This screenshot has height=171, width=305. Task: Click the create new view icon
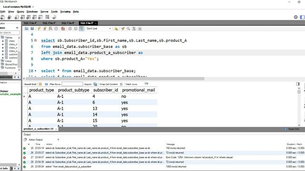coord(29,17)
